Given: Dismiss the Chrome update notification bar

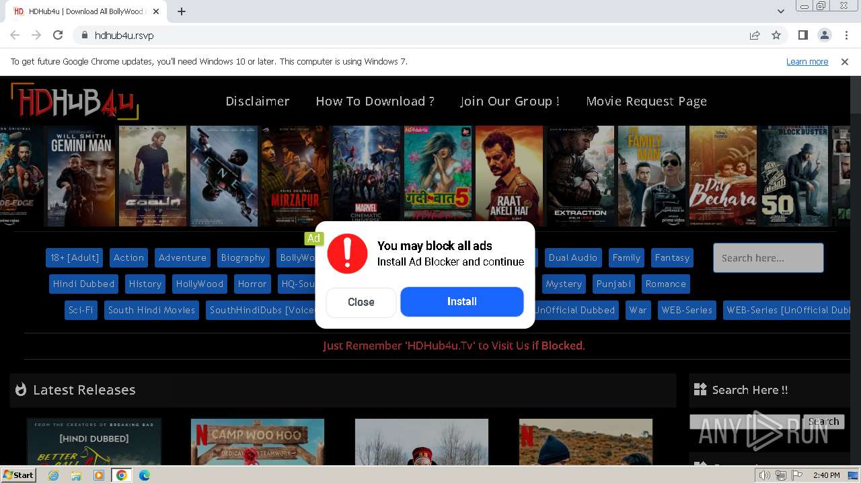Looking at the screenshot, I should click(x=845, y=61).
